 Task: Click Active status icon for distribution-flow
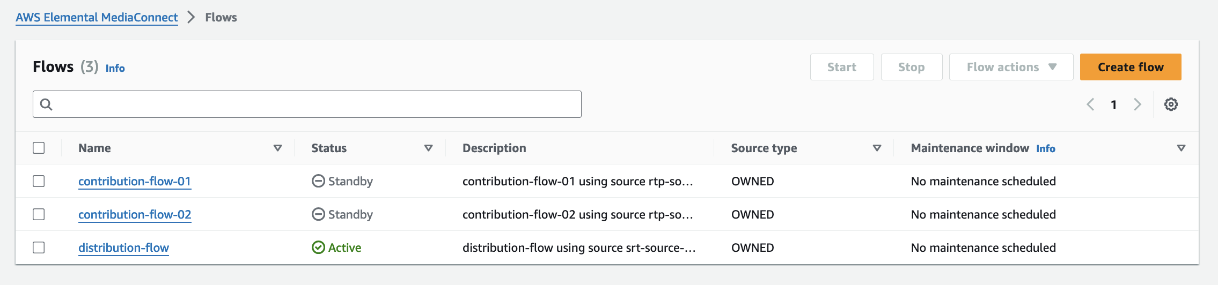(x=318, y=247)
